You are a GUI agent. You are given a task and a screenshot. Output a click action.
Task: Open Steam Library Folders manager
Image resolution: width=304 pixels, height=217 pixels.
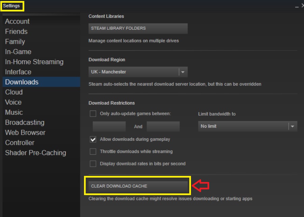click(x=138, y=28)
